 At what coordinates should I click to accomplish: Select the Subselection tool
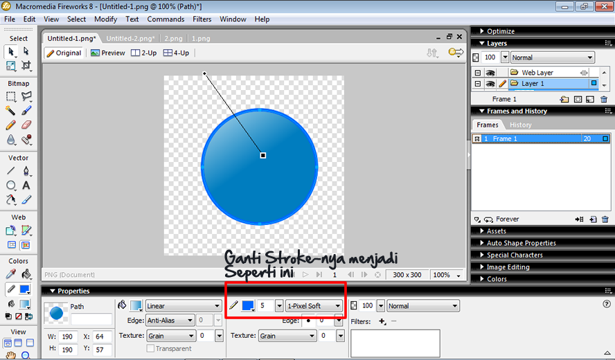point(26,51)
